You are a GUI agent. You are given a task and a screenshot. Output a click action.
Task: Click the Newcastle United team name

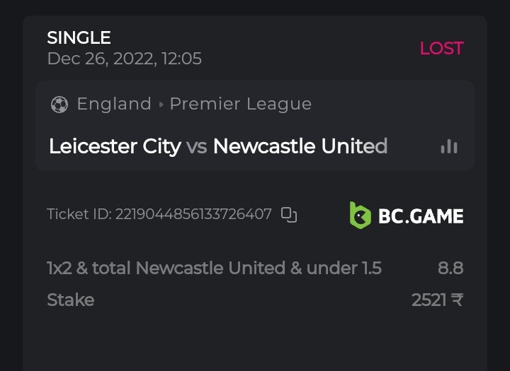click(300, 146)
